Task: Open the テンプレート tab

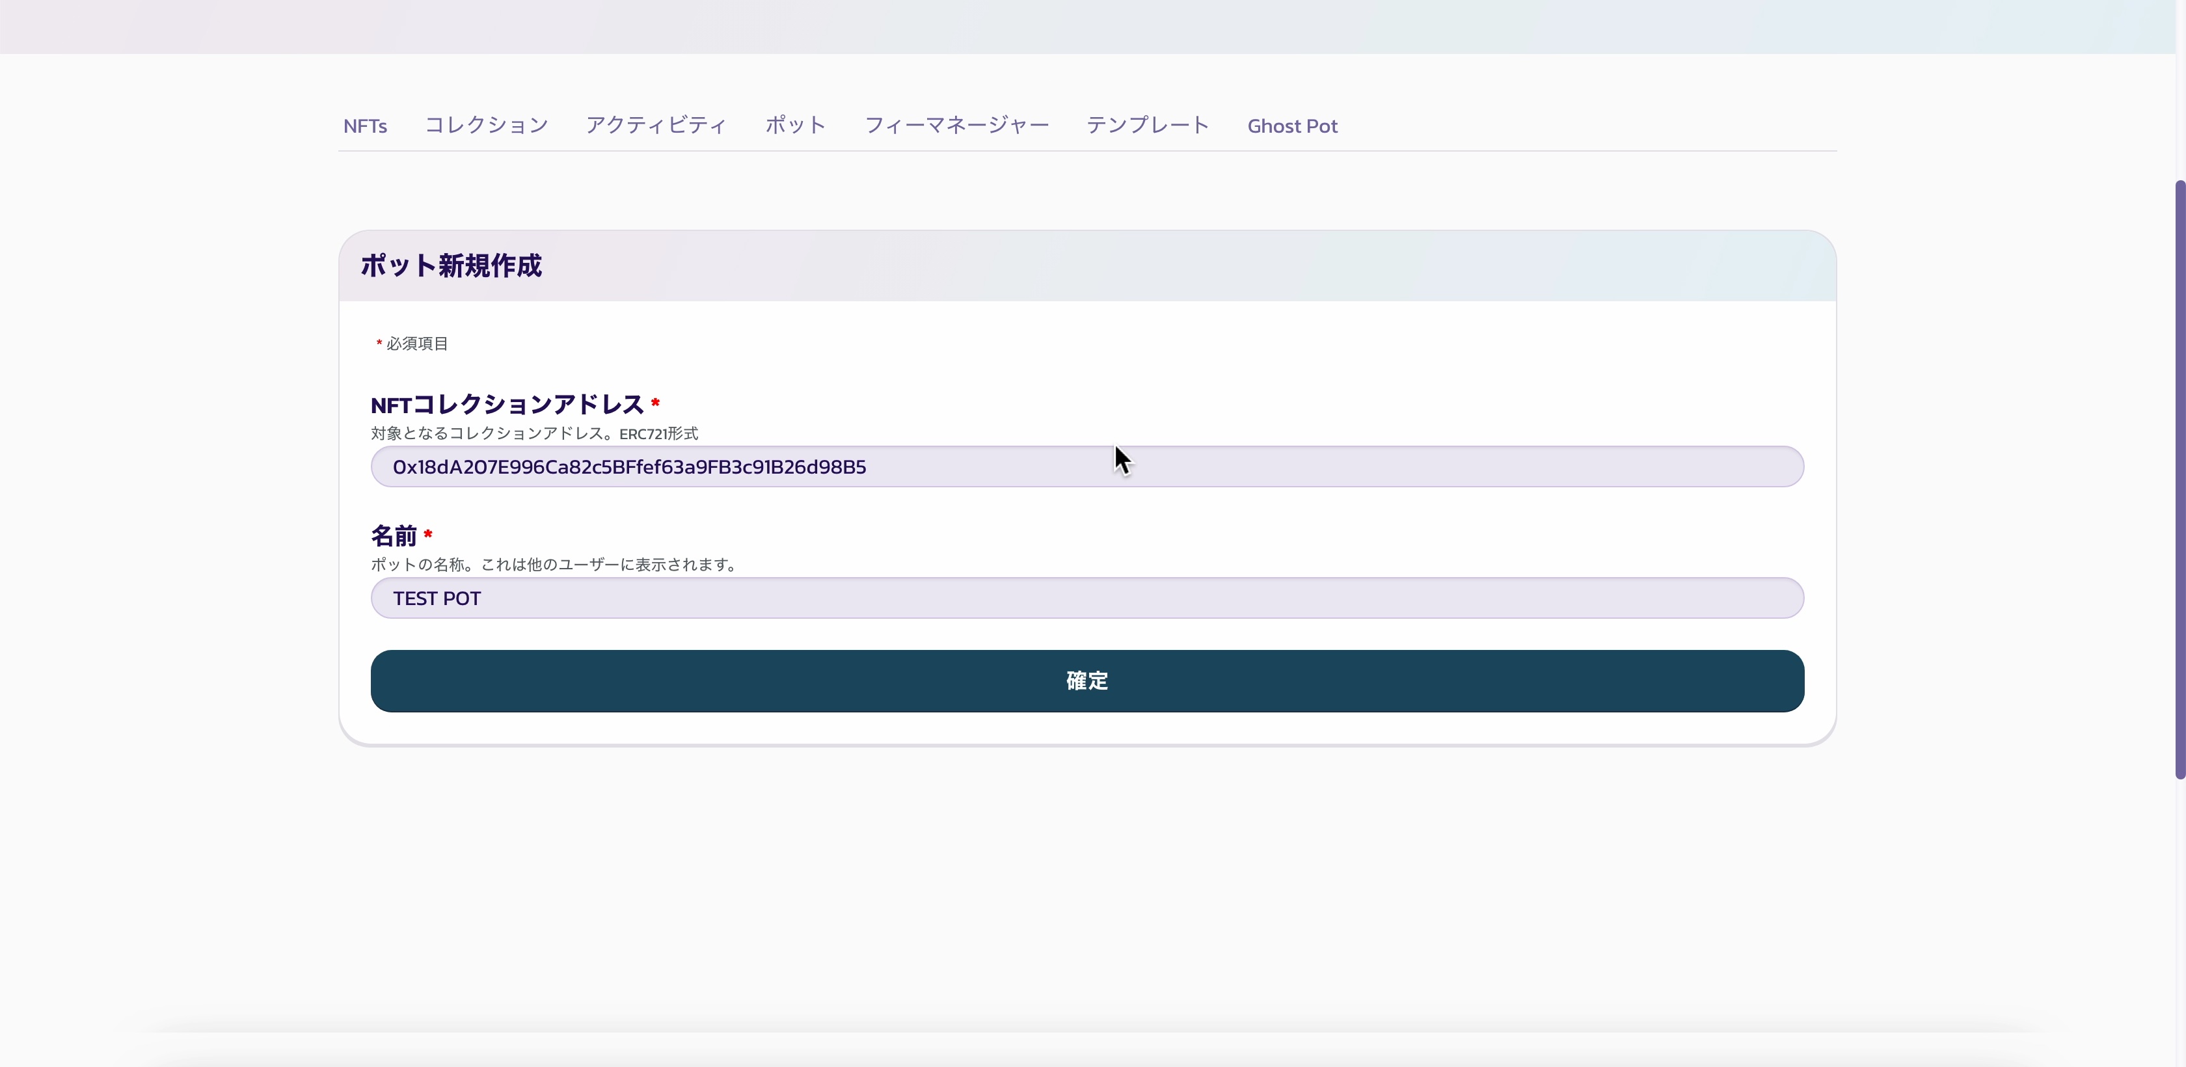Action: pos(1147,126)
